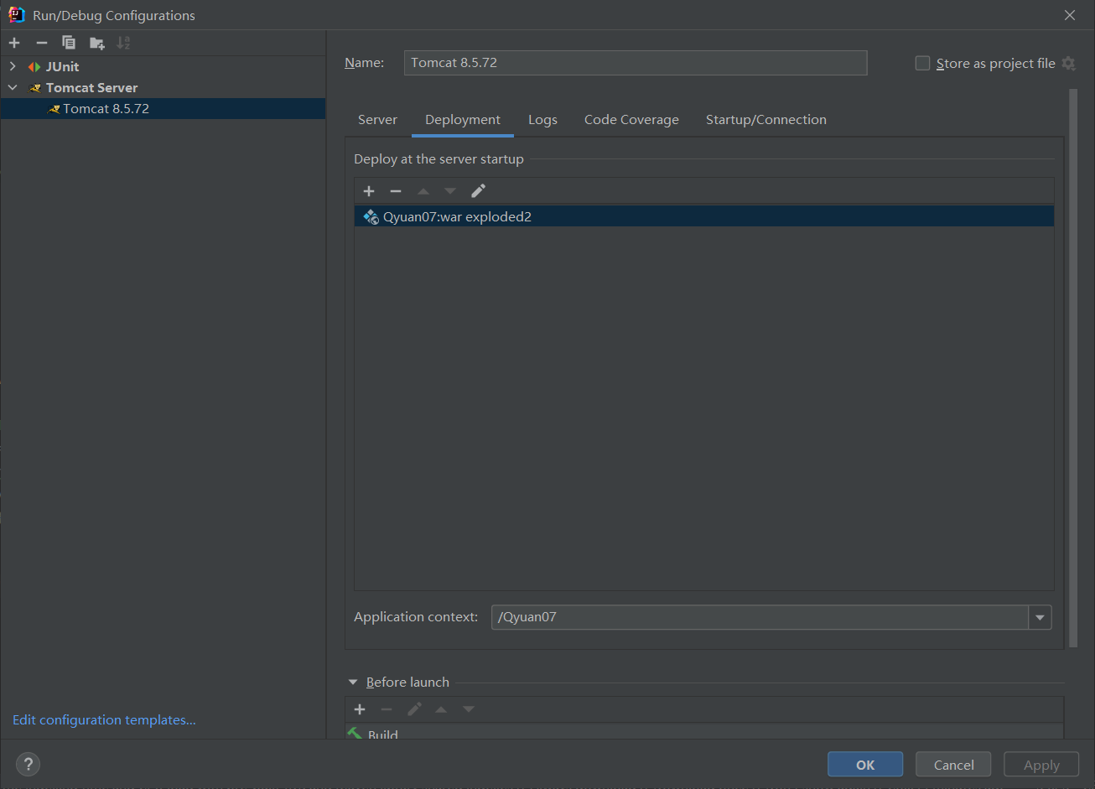This screenshot has width=1095, height=789.
Task: Open the Startup/Connection tab
Action: 766,120
